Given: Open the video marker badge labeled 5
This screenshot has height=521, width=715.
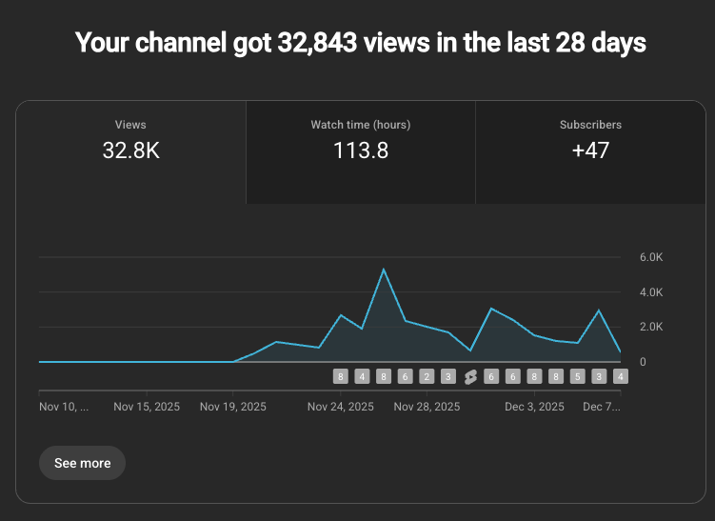Looking at the screenshot, I should point(577,376).
